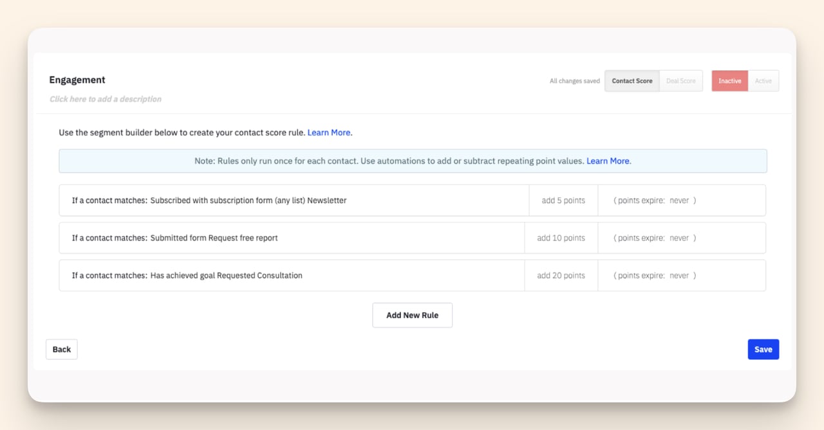Switch to Deal Score
Image resolution: width=824 pixels, height=430 pixels.
pos(681,81)
